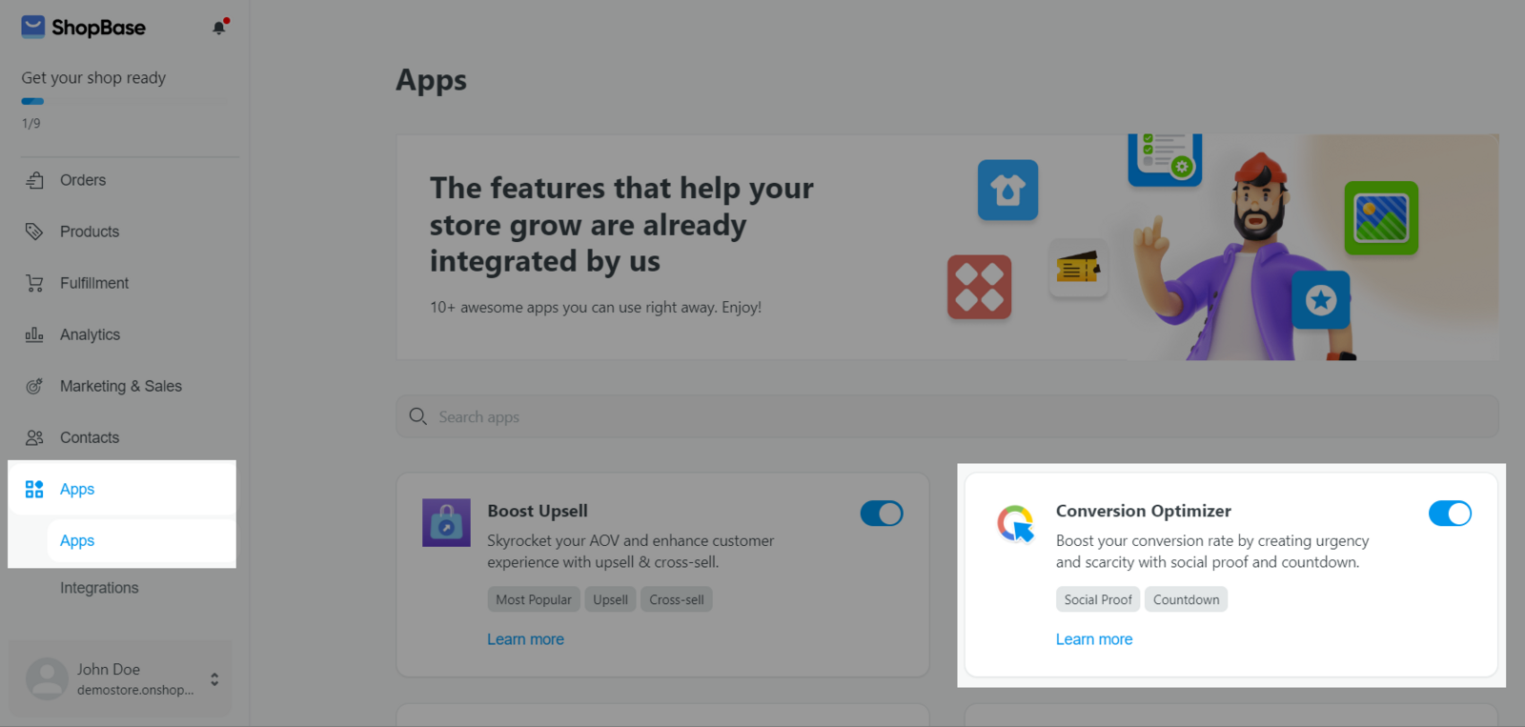Open Learn more for Conversion Optimizer
This screenshot has width=1525, height=727.
coord(1094,639)
